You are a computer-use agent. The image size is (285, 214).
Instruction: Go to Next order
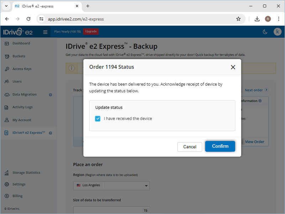256,90
